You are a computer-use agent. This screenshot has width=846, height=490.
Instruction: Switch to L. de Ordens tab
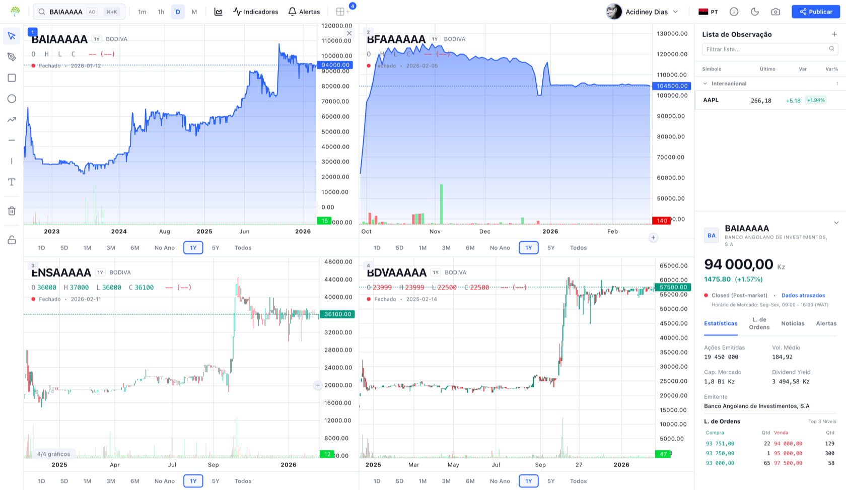pos(759,323)
